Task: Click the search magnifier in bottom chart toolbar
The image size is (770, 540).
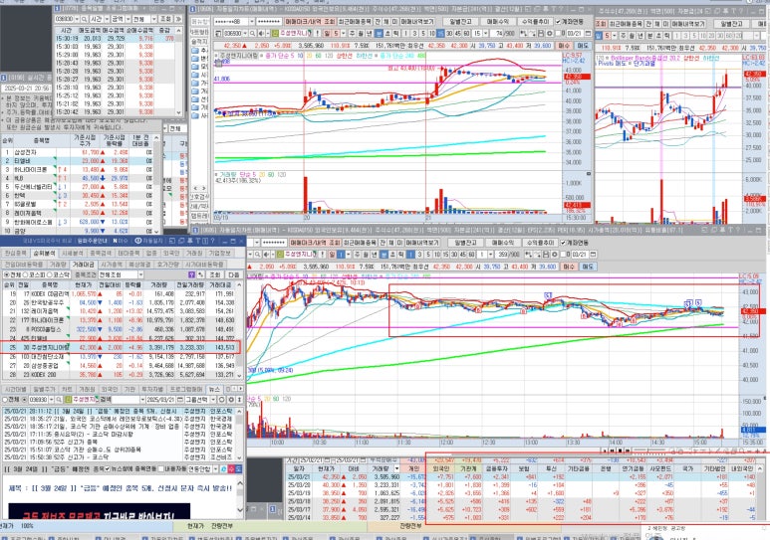Action: (257, 254)
